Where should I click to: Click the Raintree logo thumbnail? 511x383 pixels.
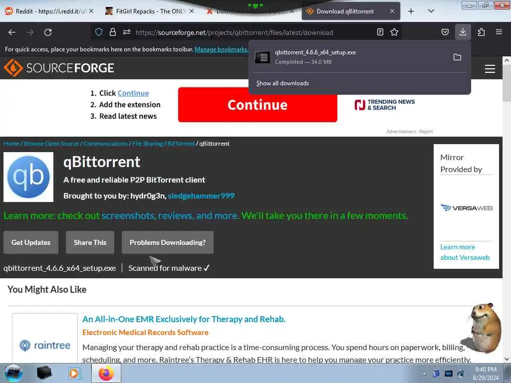point(45,345)
